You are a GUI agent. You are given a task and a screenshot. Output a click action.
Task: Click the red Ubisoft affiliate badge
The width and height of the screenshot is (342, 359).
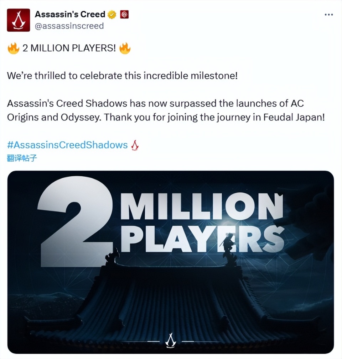pos(124,15)
